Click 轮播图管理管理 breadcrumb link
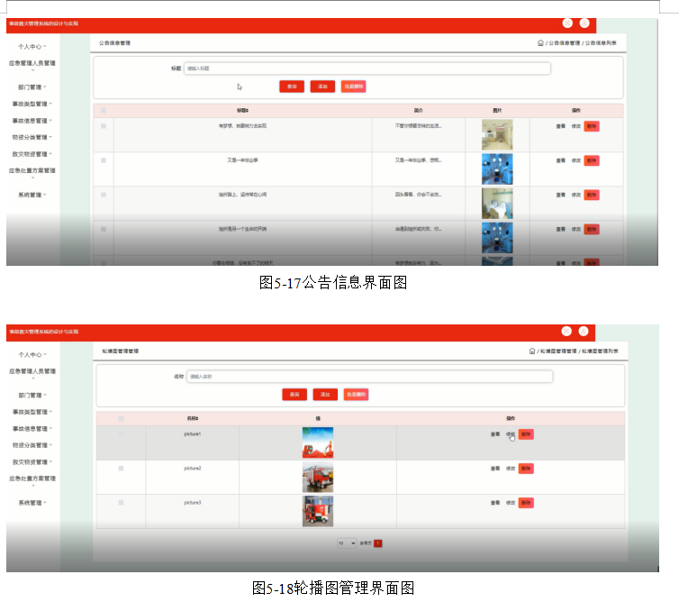Viewport: 679px width, 611px height. pyautogui.click(x=558, y=351)
